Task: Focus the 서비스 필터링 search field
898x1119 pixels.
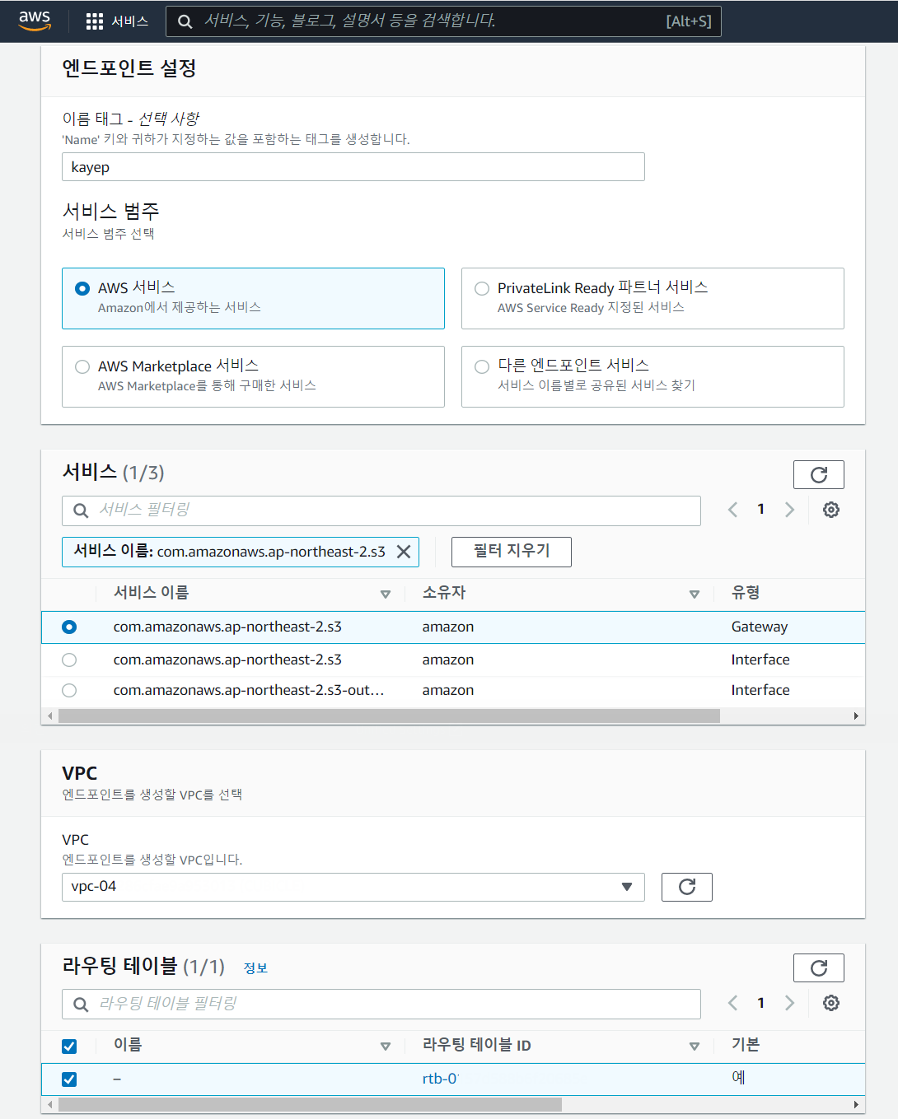Action: coord(381,511)
